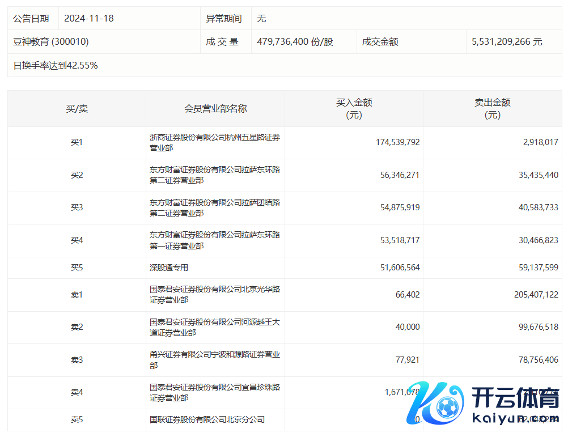Click the 深股通专用 seat name

click(169, 268)
